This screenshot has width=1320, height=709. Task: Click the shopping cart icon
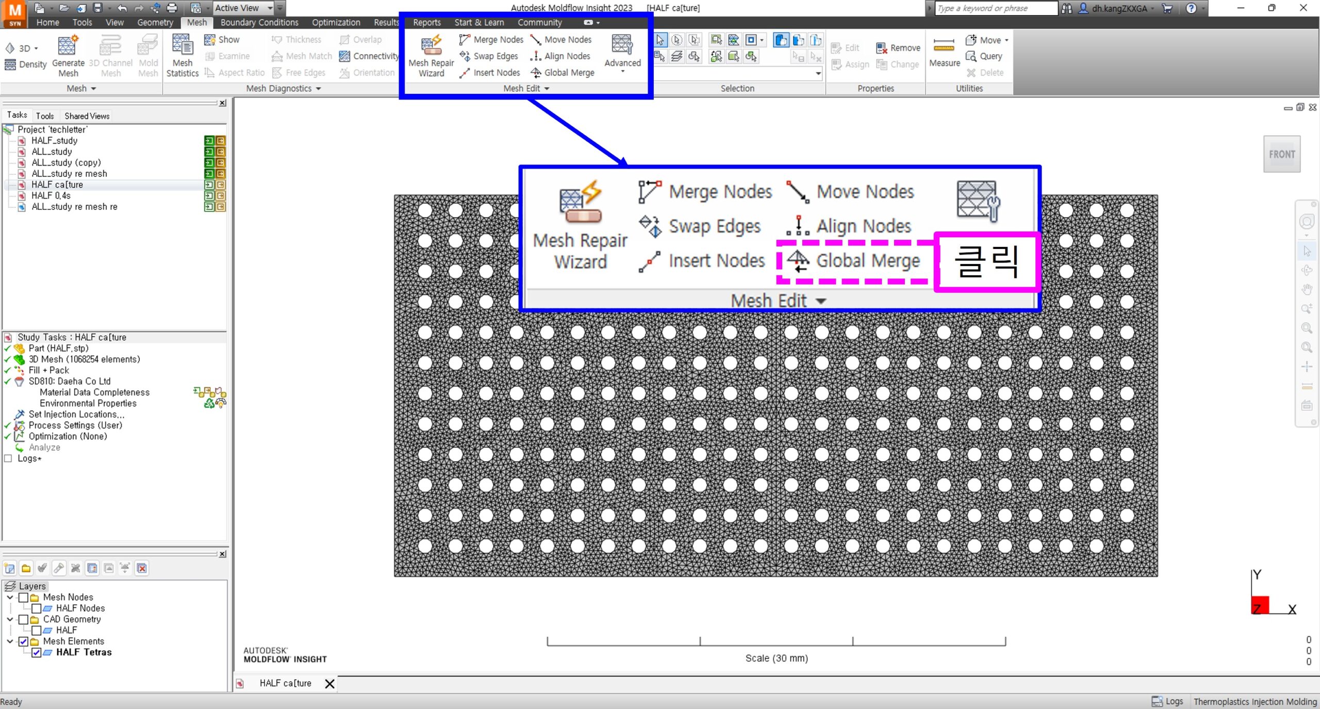coord(1167,8)
